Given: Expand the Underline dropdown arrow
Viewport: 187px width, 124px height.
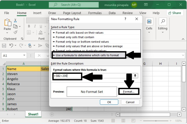Looking at the screenshot, I should point(45,26).
